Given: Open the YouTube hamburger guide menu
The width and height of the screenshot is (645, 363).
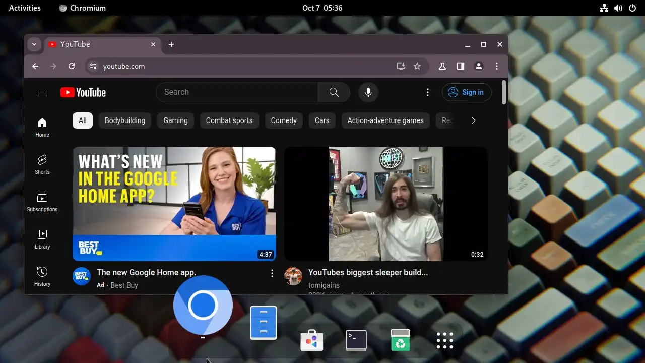Looking at the screenshot, I should tap(42, 92).
